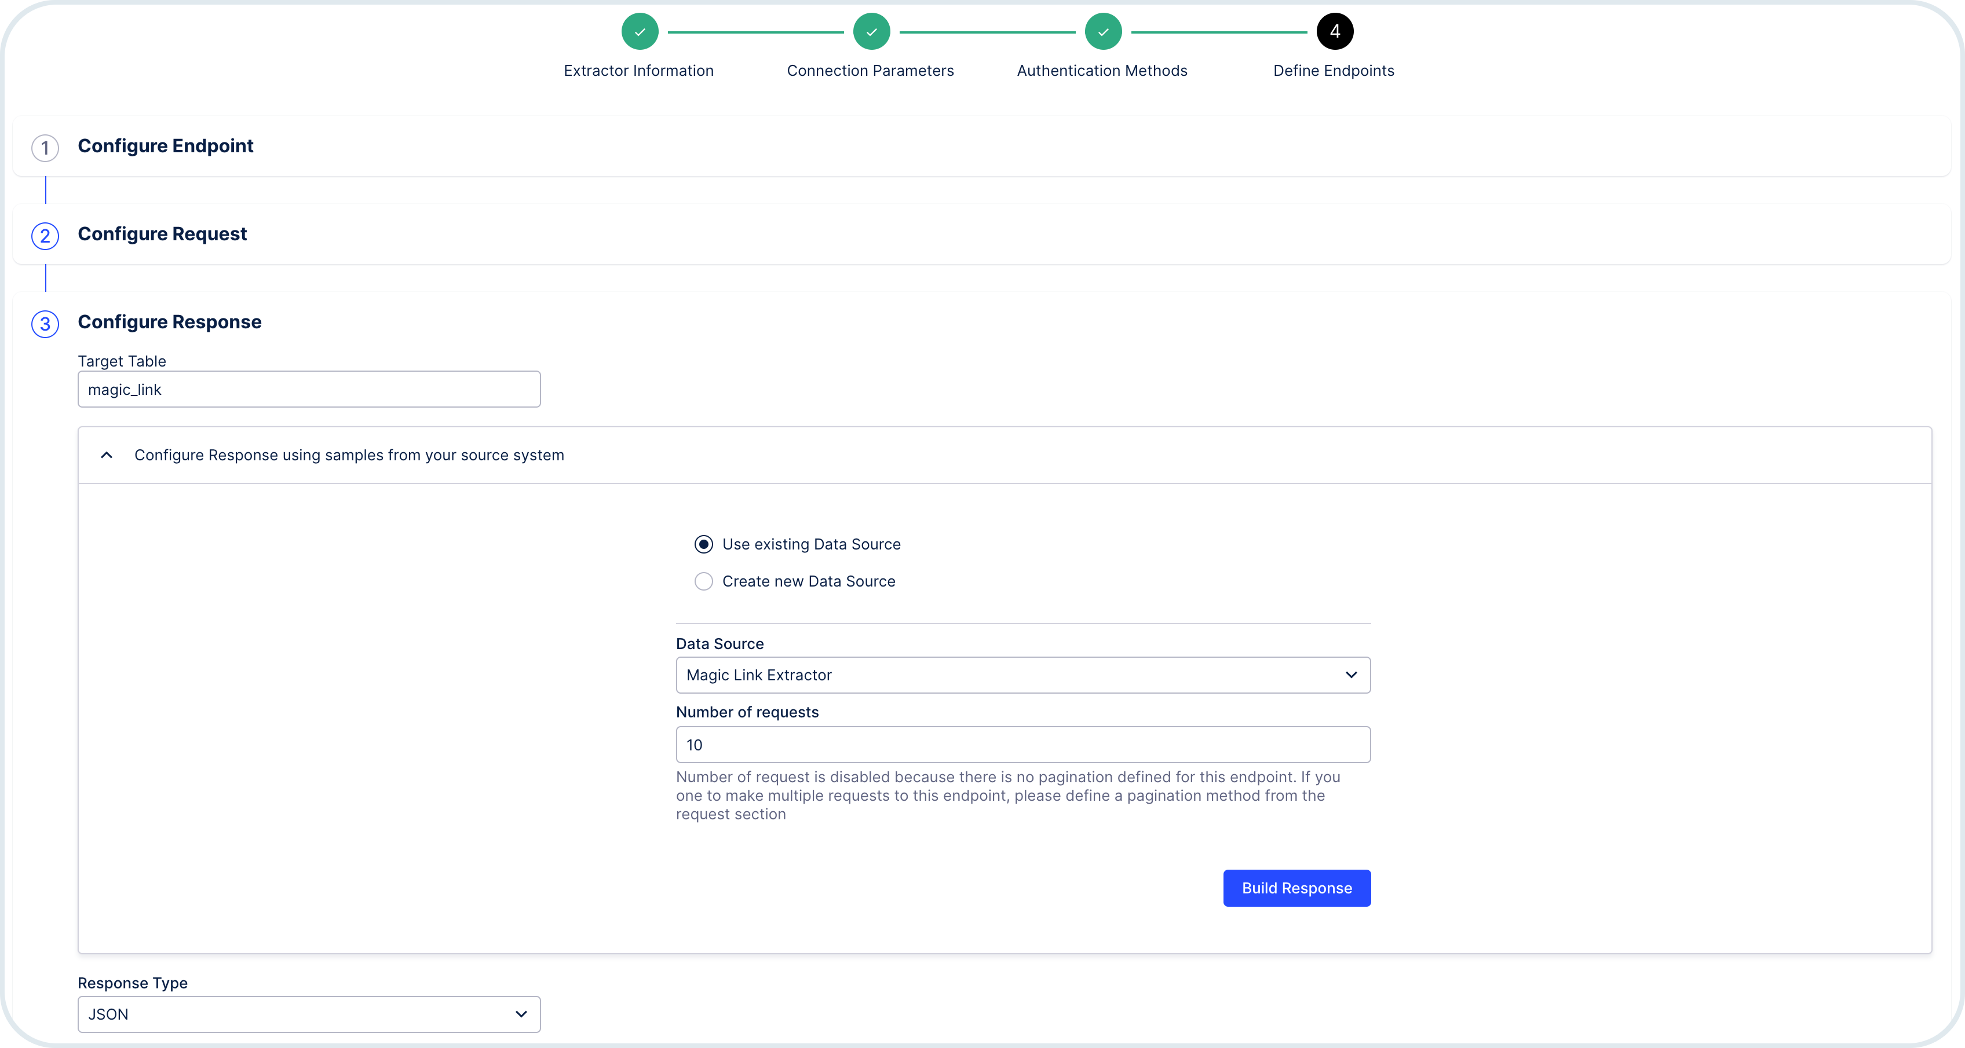This screenshot has height=1048, width=1965.
Task: Click the Authentication Methods completed step checkmark
Action: point(1103,32)
